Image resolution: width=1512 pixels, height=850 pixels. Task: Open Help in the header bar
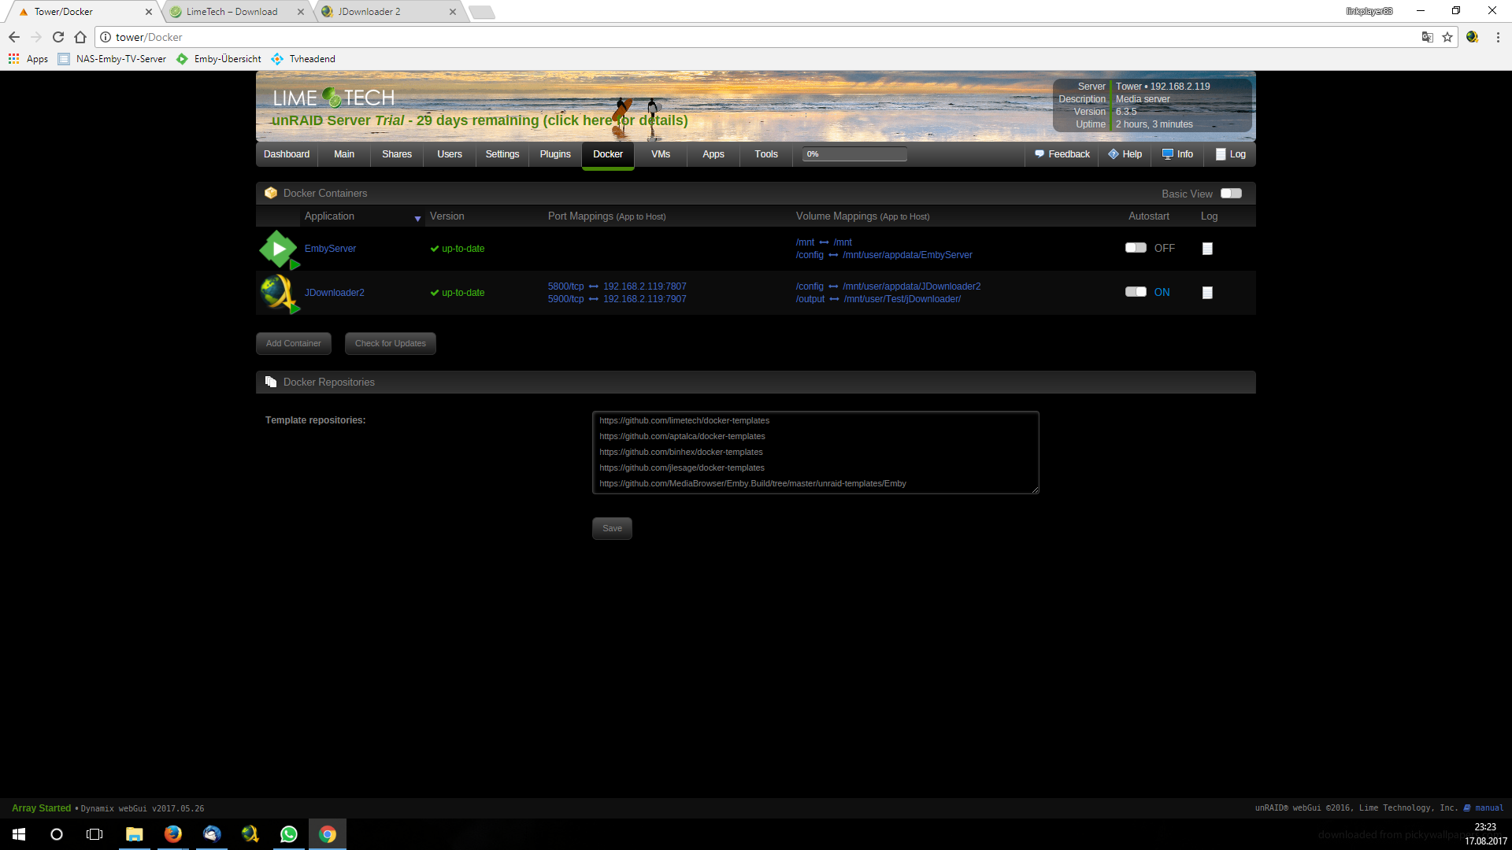[1125, 154]
